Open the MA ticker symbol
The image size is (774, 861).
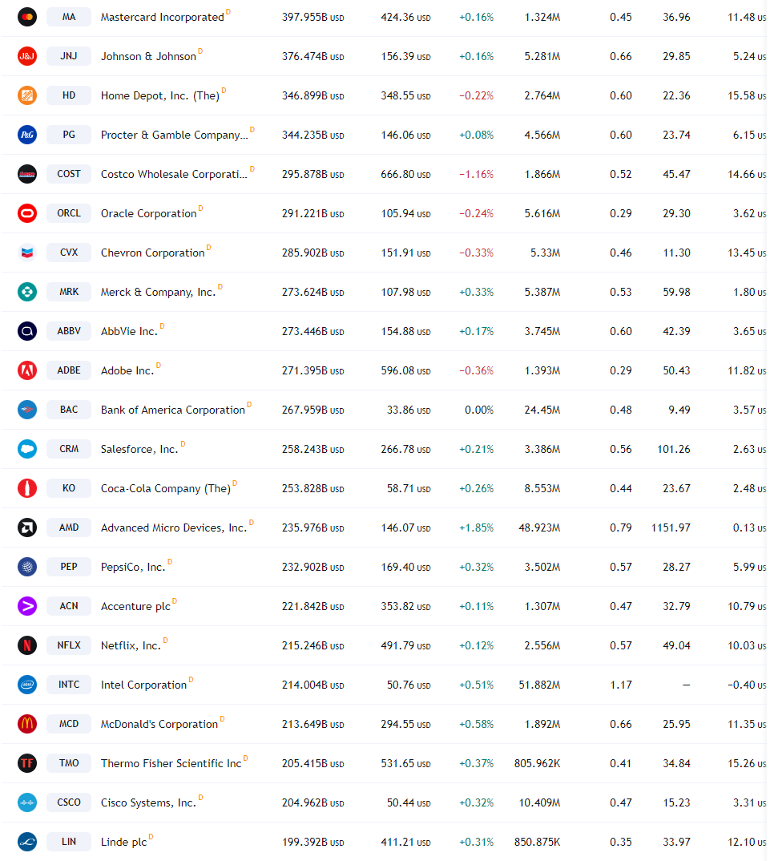coord(69,17)
